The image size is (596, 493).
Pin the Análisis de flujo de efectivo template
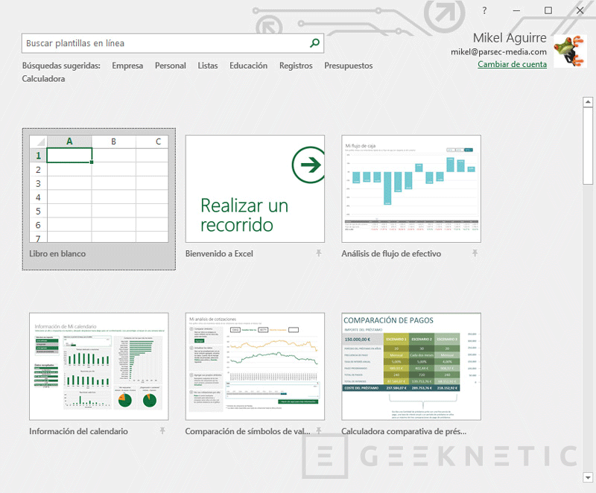(x=474, y=253)
